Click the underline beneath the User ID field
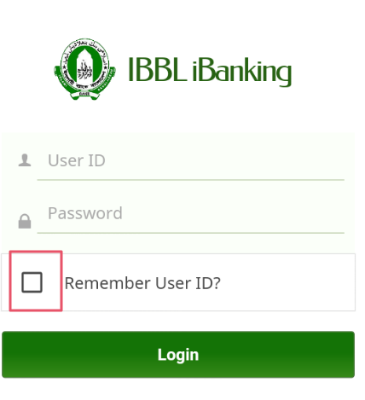 point(191,180)
